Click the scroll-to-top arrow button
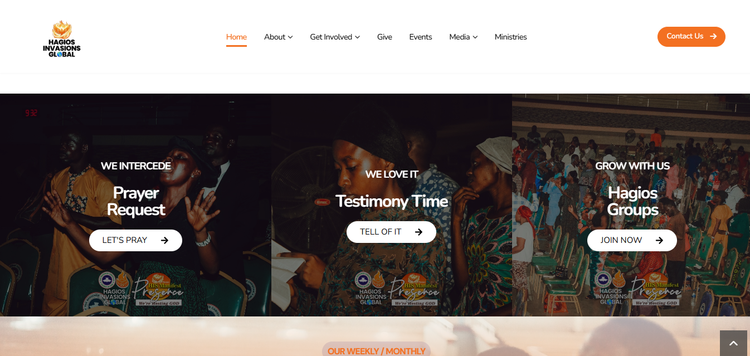Image resolution: width=750 pixels, height=356 pixels. 733,343
